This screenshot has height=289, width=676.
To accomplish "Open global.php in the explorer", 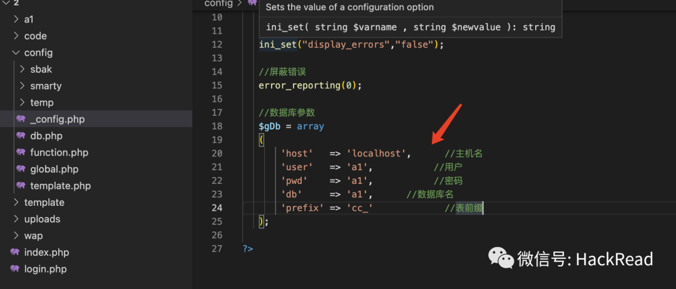I will pyautogui.click(x=54, y=170).
